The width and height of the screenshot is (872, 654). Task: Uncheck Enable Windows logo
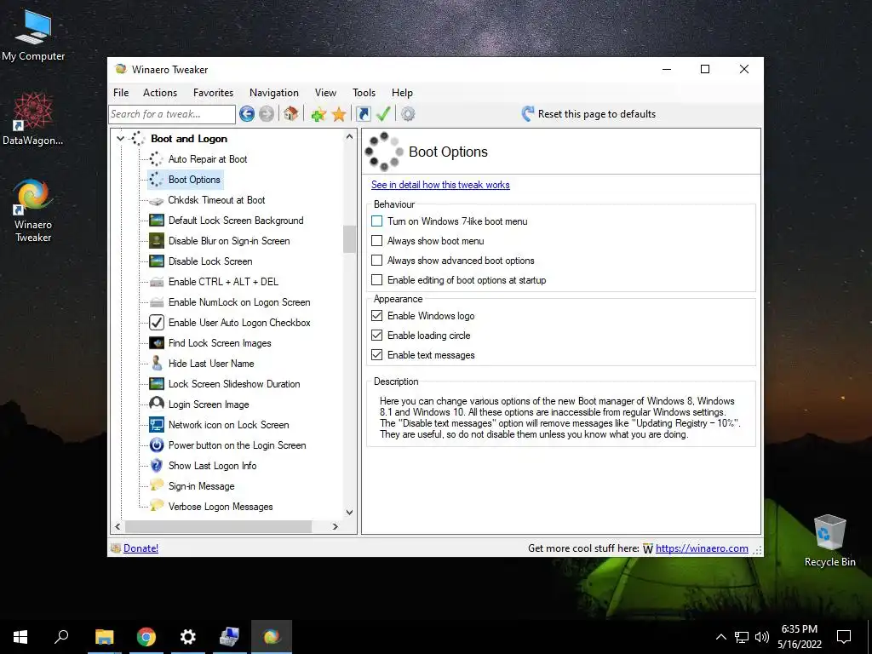tap(377, 316)
